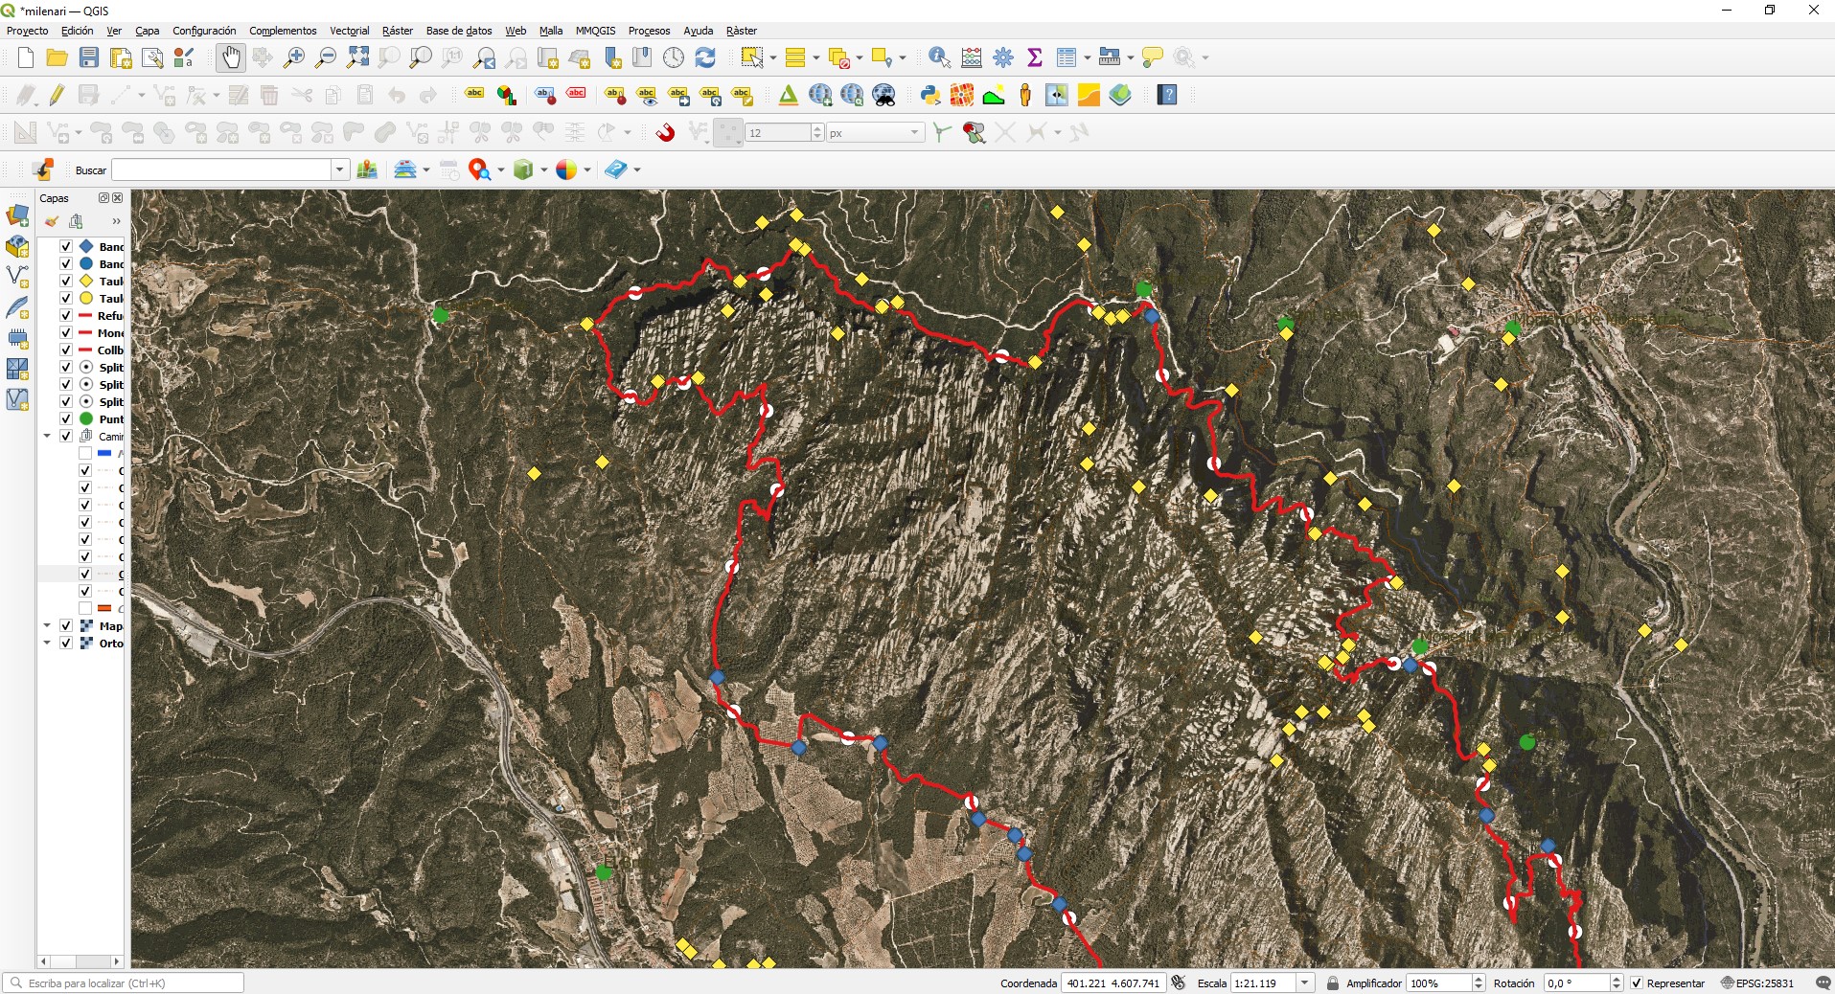Open the Complementos menu
The height and width of the screenshot is (994, 1835).
pos(283,31)
